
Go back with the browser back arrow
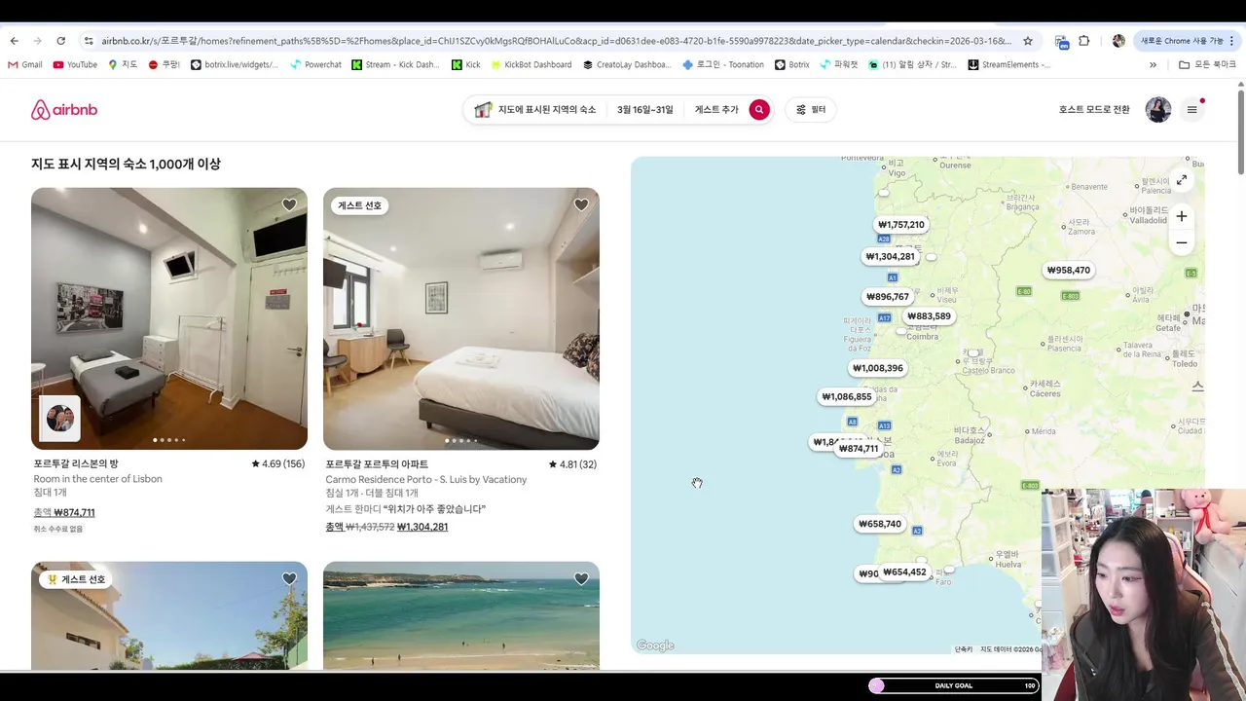click(x=14, y=41)
